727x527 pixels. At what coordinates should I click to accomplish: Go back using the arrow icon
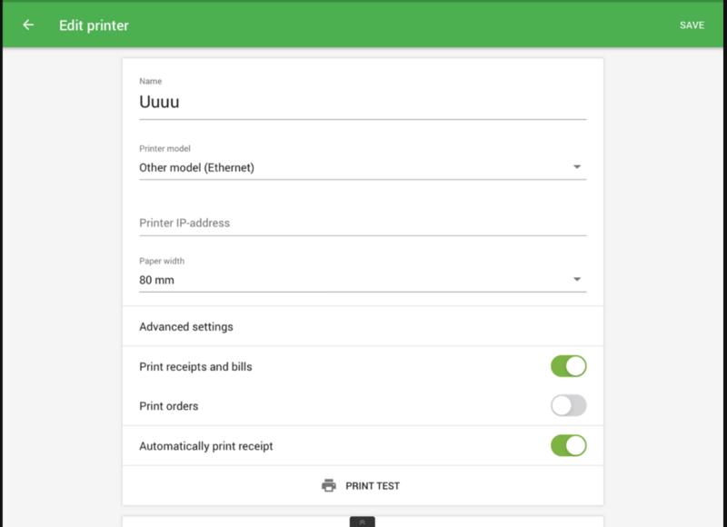click(x=28, y=25)
